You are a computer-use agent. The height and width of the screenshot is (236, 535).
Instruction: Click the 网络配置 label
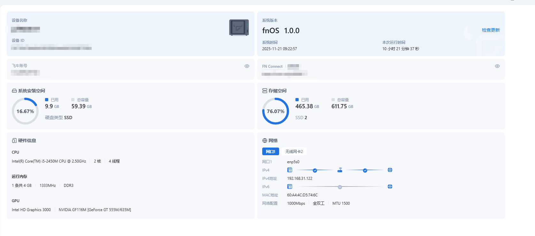[270, 203]
